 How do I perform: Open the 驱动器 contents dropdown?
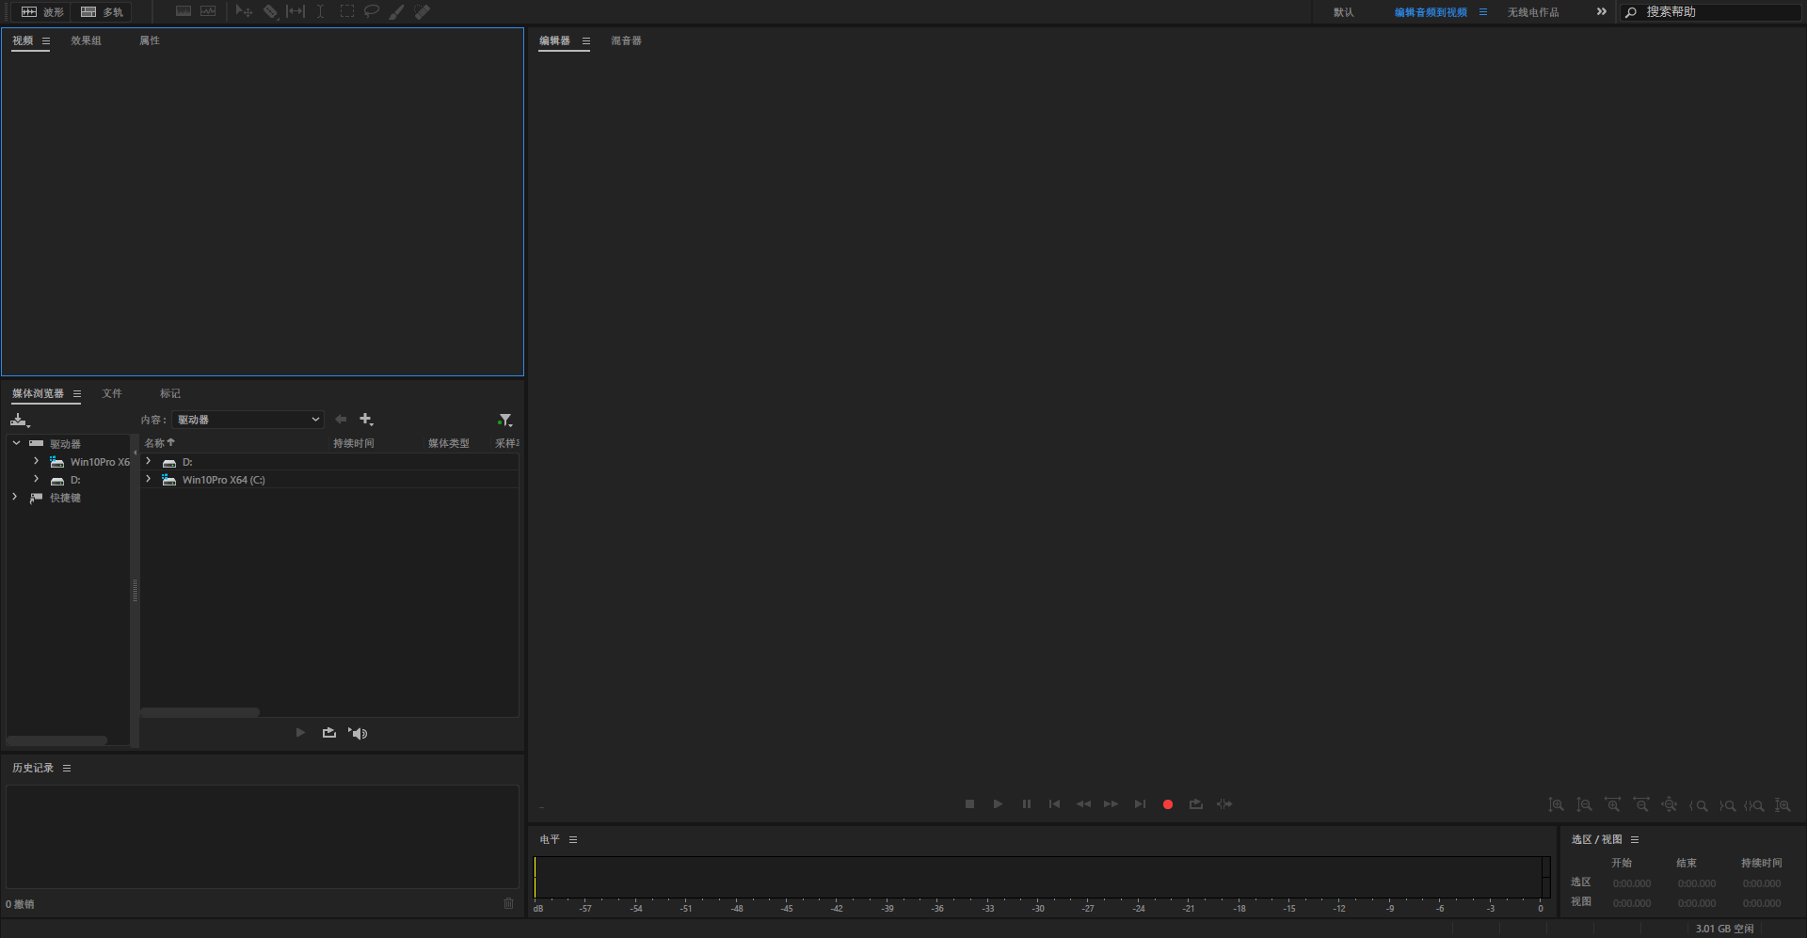[248, 420]
